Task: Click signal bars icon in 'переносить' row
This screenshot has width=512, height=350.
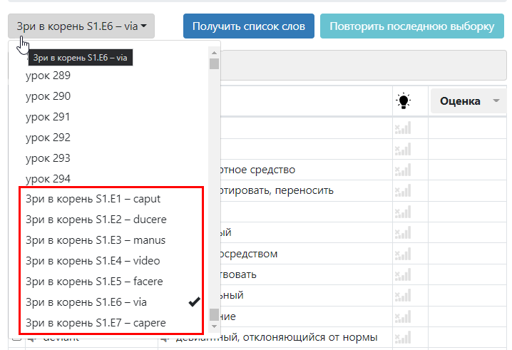Action: 403,190
